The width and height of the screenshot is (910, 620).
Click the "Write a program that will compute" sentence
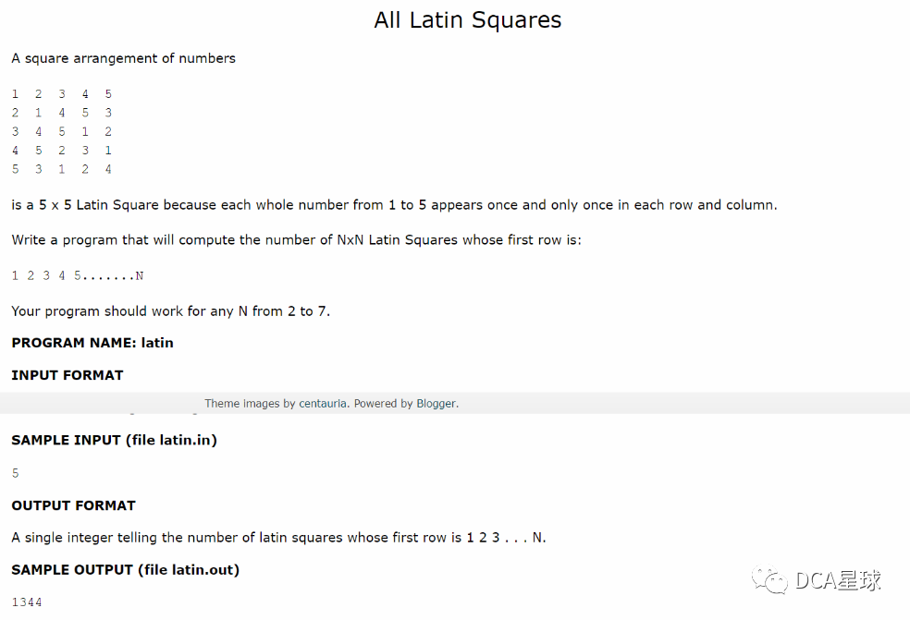[296, 239]
